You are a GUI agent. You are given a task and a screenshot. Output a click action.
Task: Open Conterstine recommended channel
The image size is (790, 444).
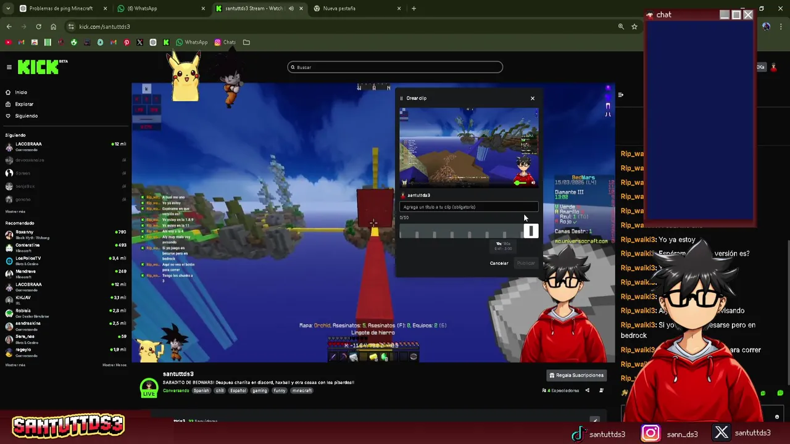[65, 247]
